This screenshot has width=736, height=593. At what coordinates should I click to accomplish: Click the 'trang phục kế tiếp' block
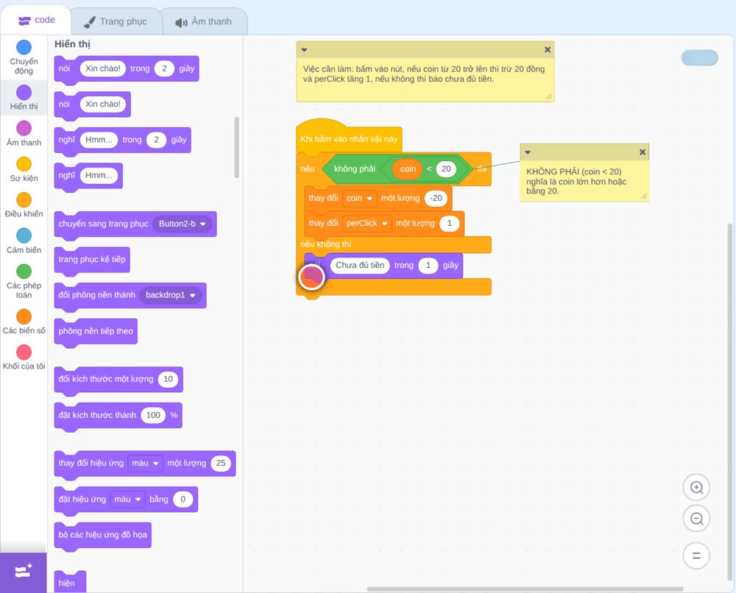(x=92, y=260)
